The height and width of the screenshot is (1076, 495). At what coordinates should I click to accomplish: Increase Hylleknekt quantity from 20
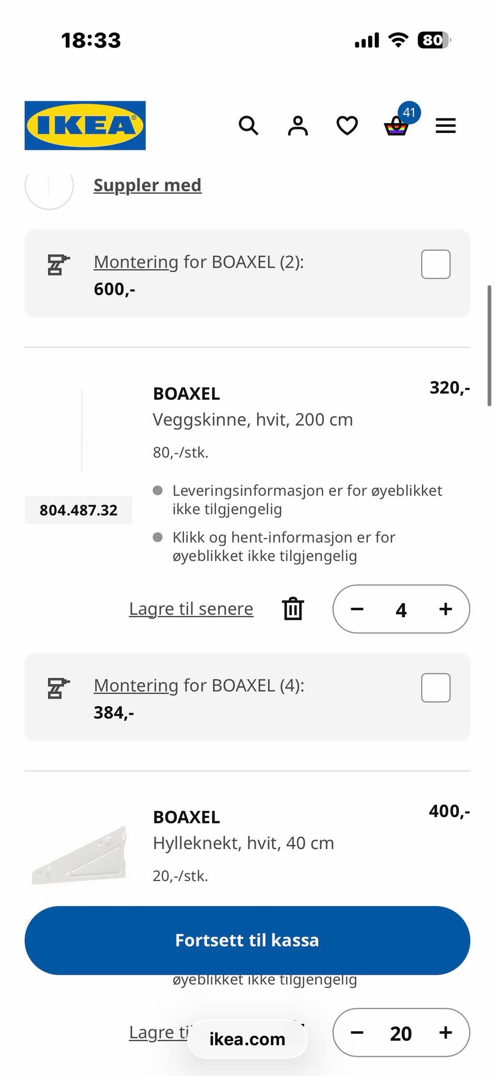tap(445, 1033)
